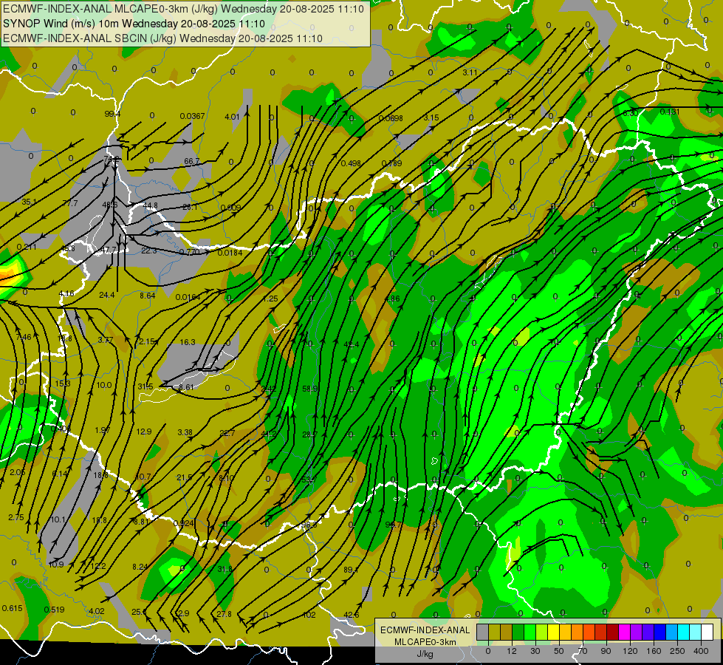Click the map value 16.3
This screenshot has height=665, width=723.
(187, 342)
